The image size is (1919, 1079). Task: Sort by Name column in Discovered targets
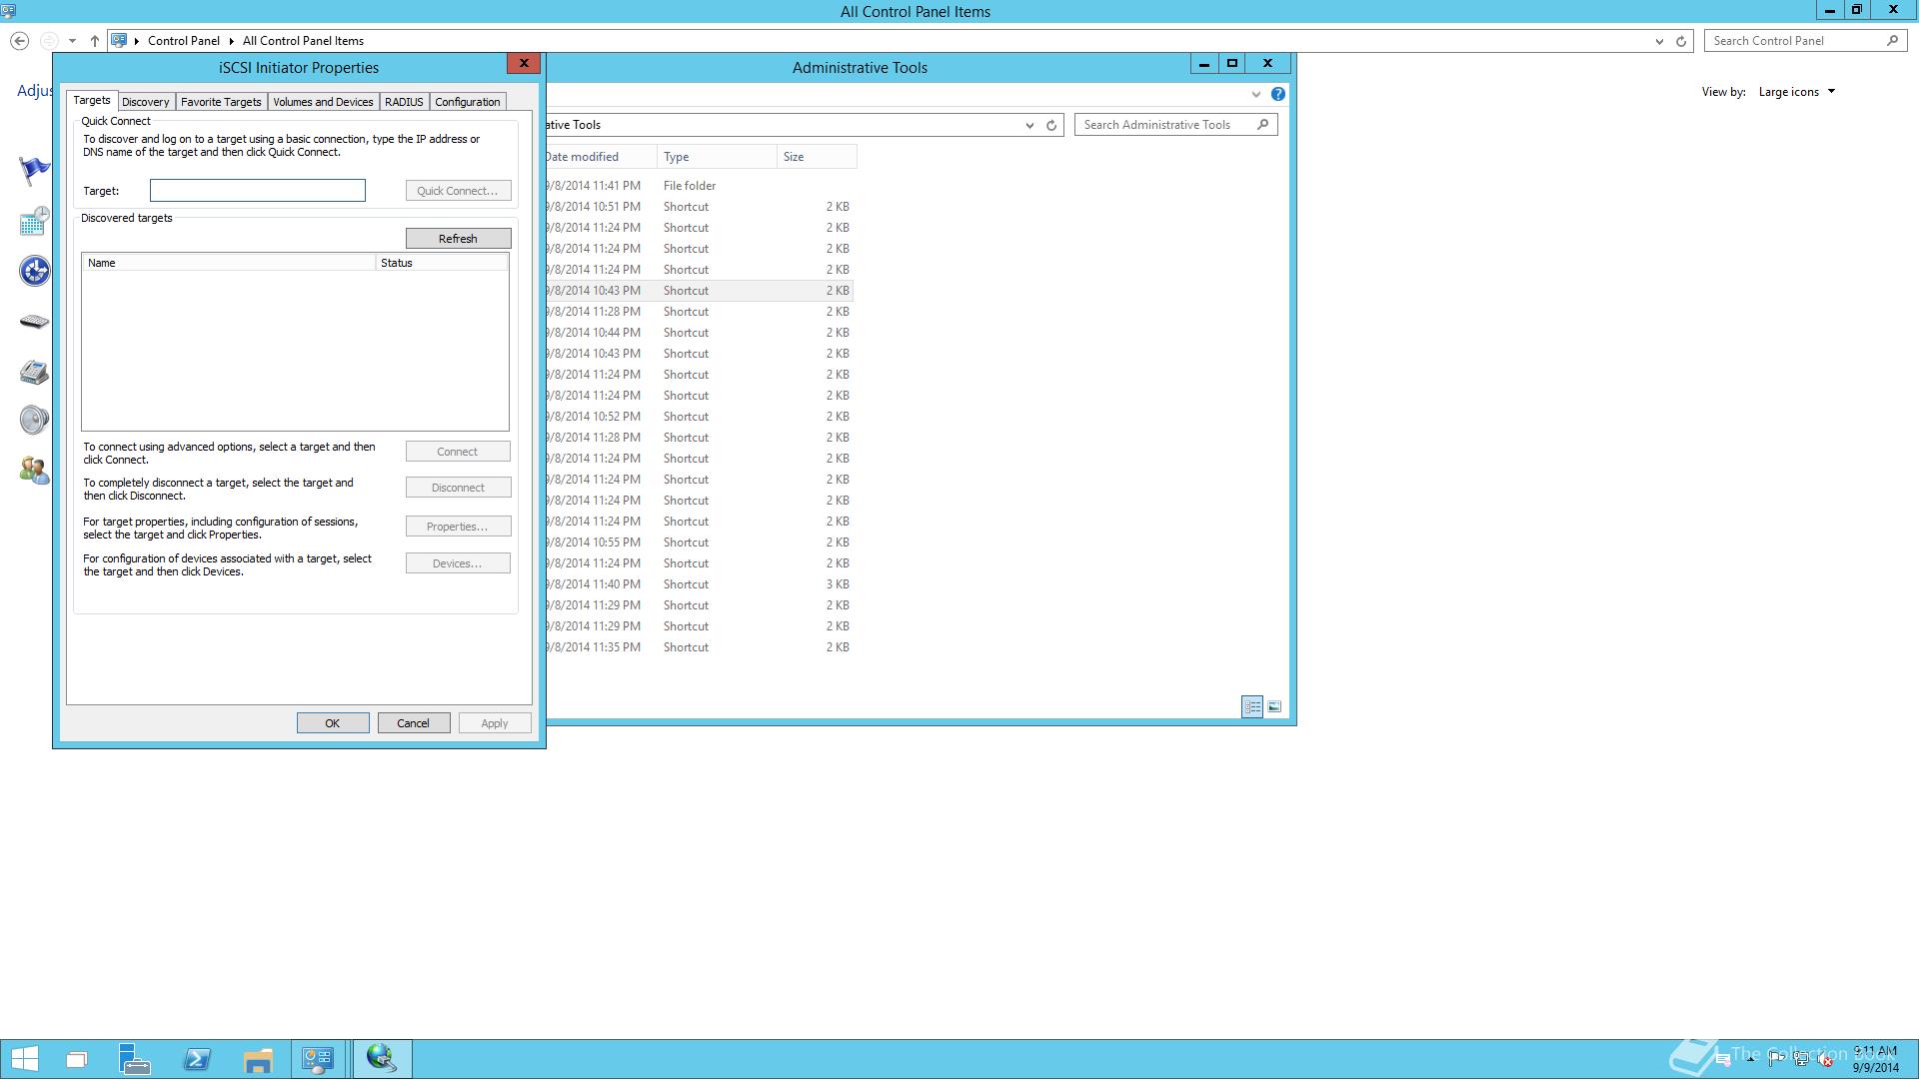click(229, 263)
